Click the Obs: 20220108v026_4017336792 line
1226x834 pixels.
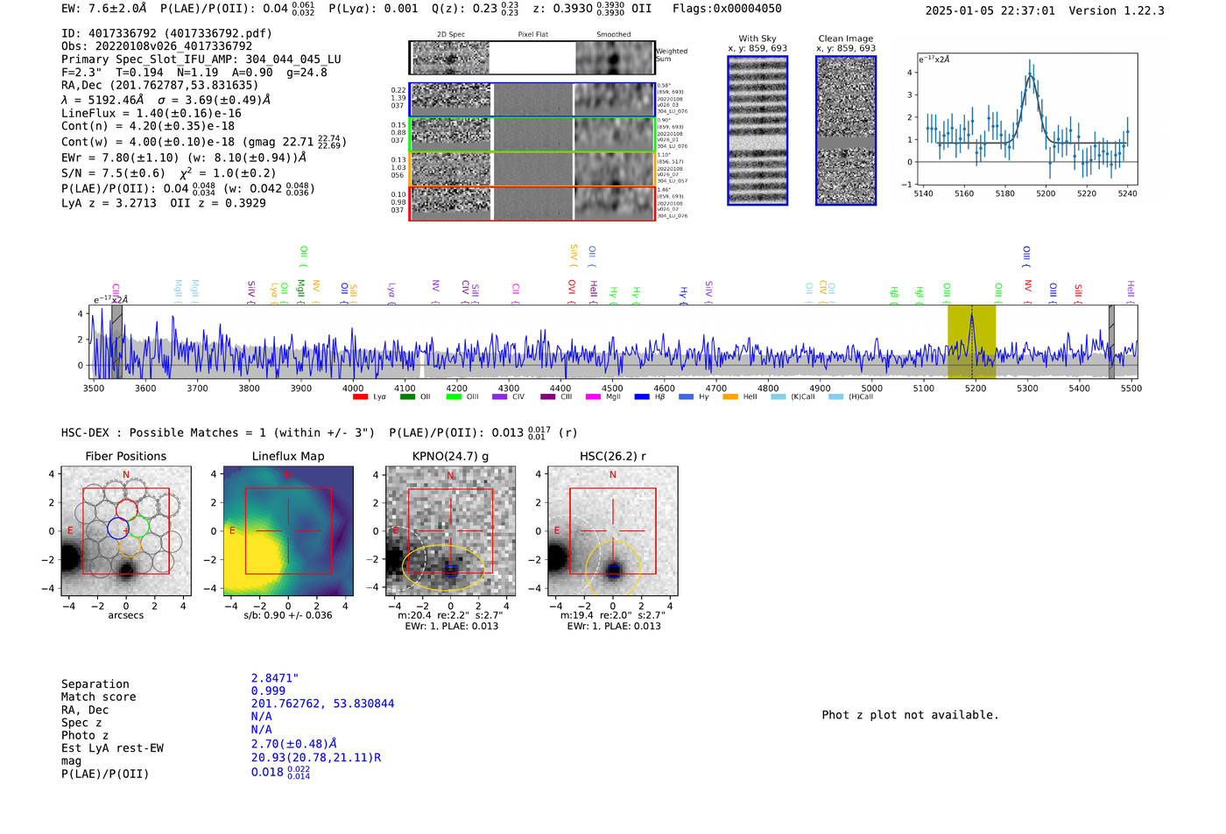157,46
